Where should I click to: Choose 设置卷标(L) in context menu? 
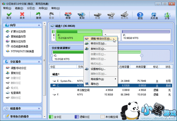point(101,69)
